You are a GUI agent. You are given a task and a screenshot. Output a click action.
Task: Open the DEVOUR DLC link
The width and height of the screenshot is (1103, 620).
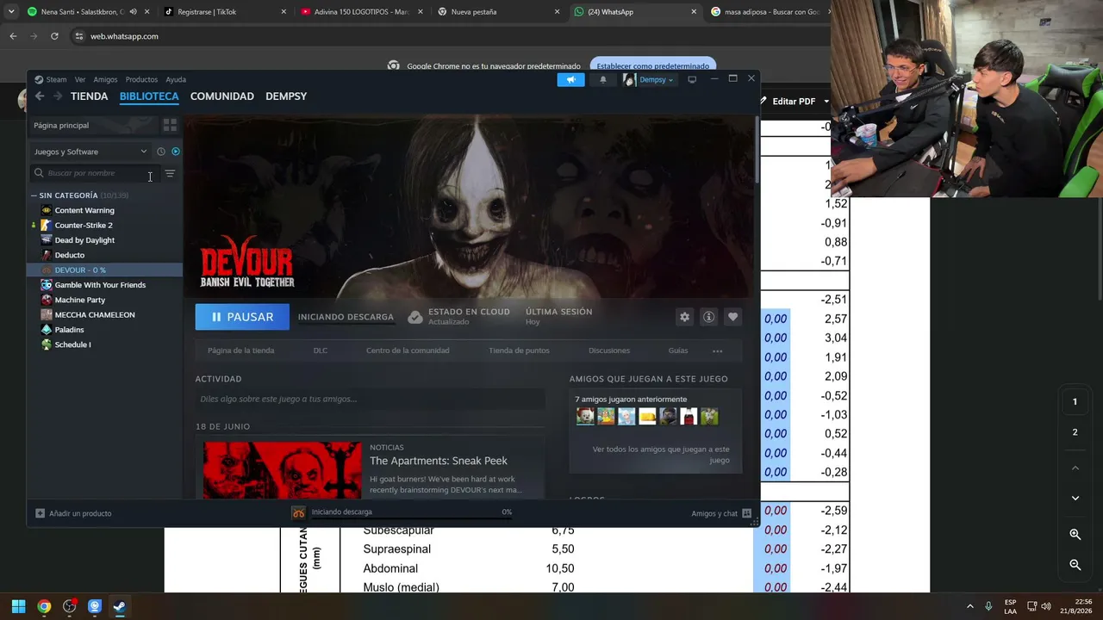(321, 350)
